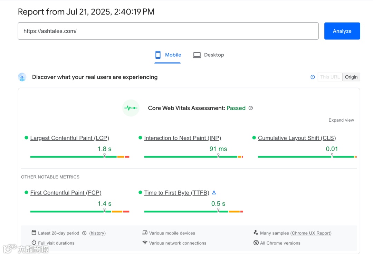The width and height of the screenshot is (373, 256).
Task: Switch data scope to This URL
Action: [x=330, y=77]
